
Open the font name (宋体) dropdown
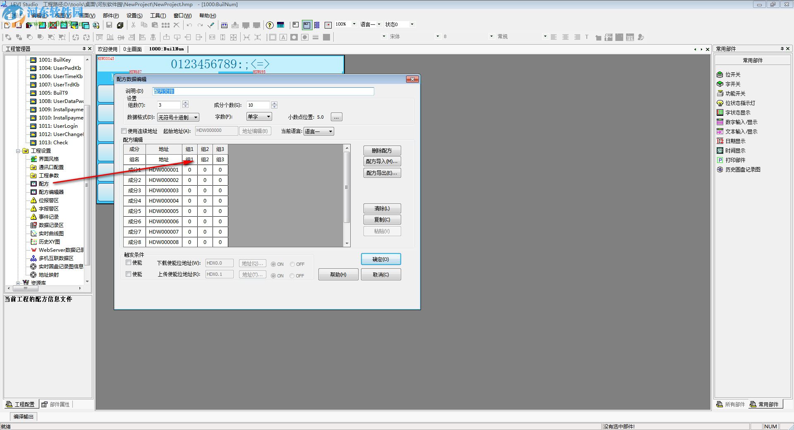438,37
